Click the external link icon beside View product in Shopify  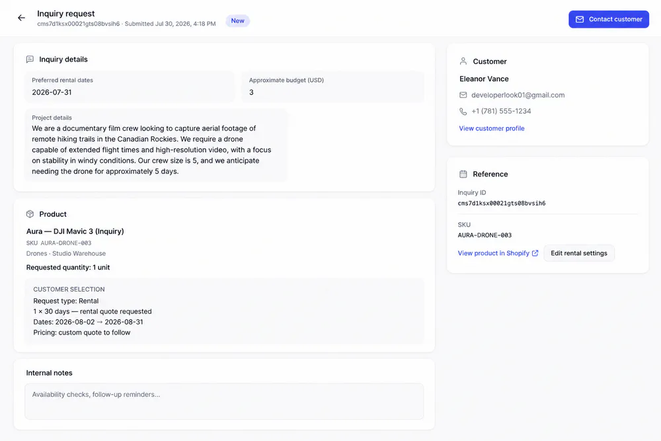coord(535,253)
